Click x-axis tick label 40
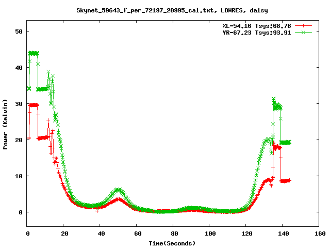The width and height of the screenshot is (330, 248). point(101,234)
